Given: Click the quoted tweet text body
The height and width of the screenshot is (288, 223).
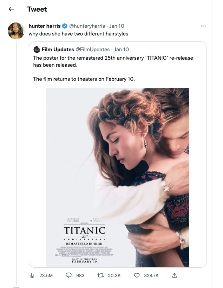Looking at the screenshot, I should tap(113, 61).
